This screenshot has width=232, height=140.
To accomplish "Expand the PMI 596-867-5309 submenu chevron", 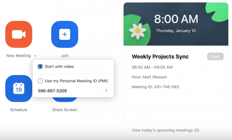I will [106, 90].
